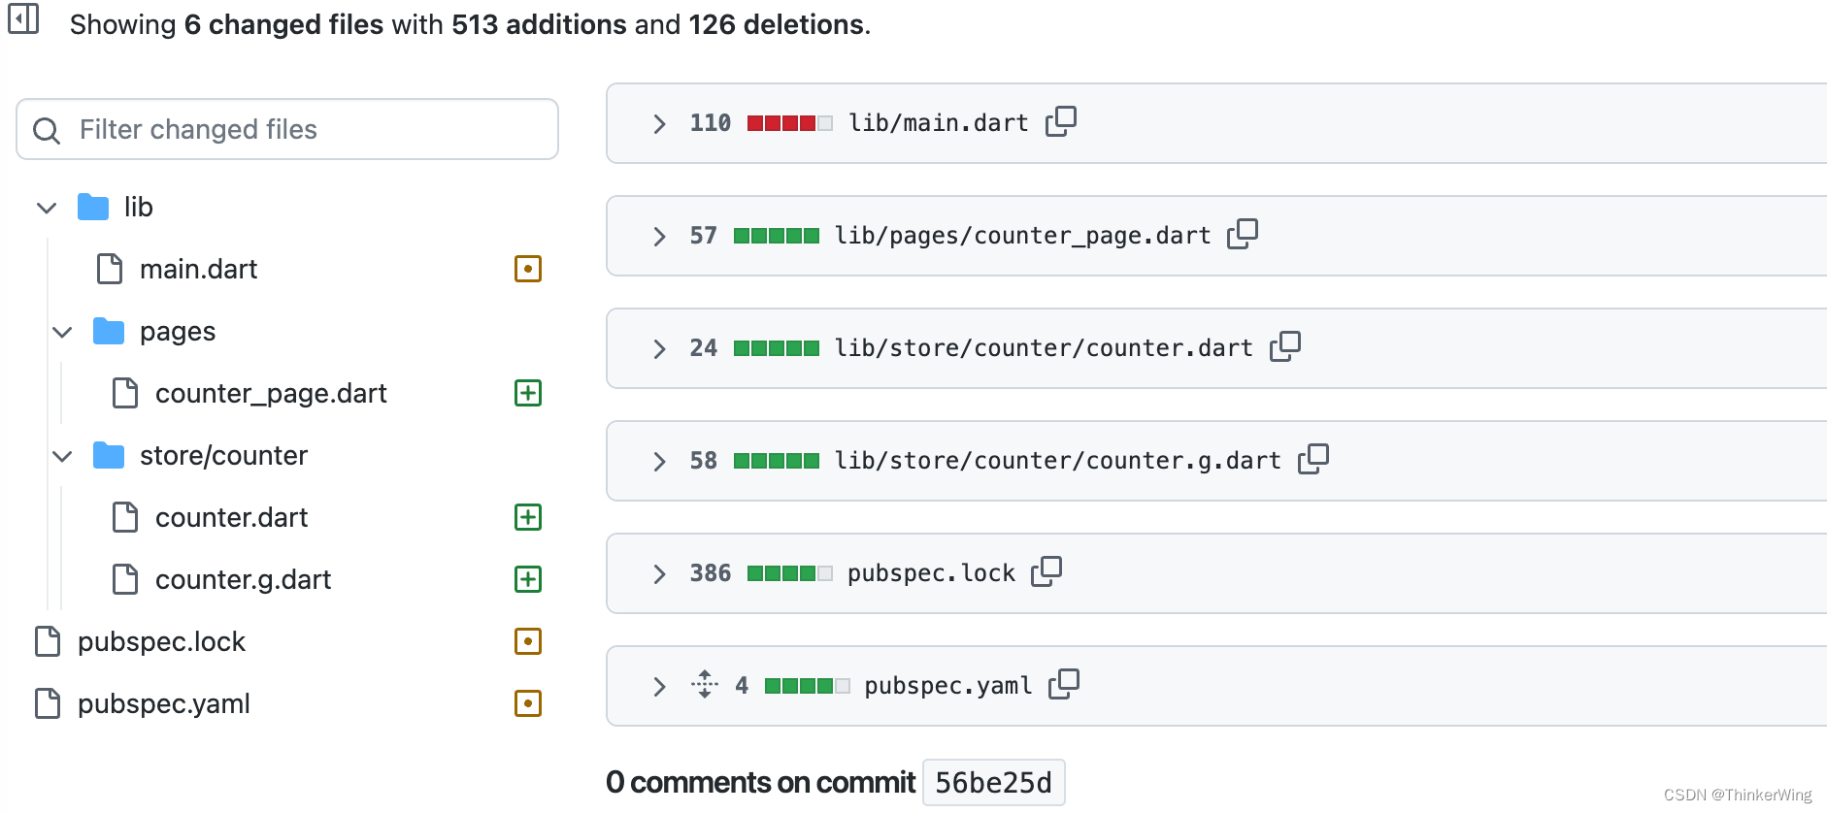Select the lib folder icon
This screenshot has width=1827, height=813.
point(93,207)
